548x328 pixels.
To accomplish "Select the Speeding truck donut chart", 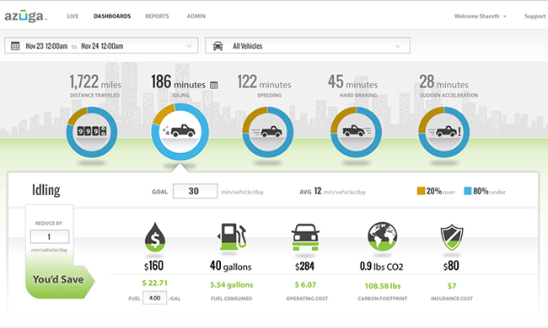I will click(268, 132).
